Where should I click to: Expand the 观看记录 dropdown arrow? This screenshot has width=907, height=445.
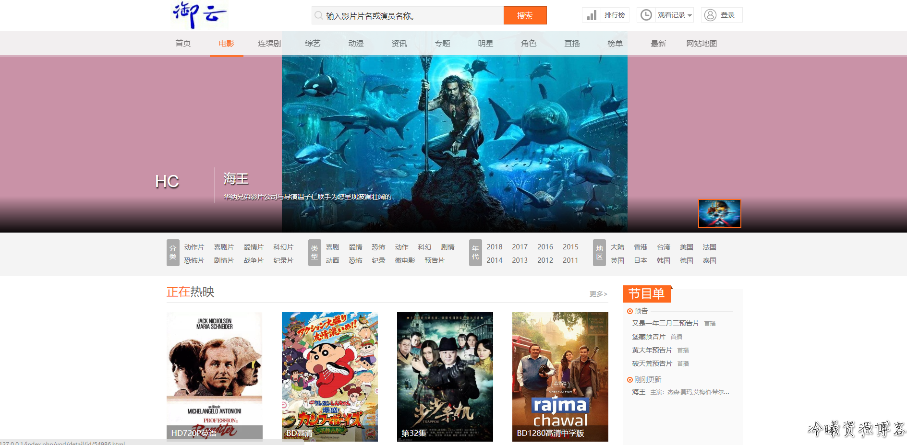(x=689, y=15)
